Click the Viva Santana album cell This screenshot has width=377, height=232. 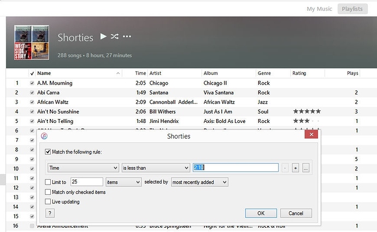tap(219, 93)
